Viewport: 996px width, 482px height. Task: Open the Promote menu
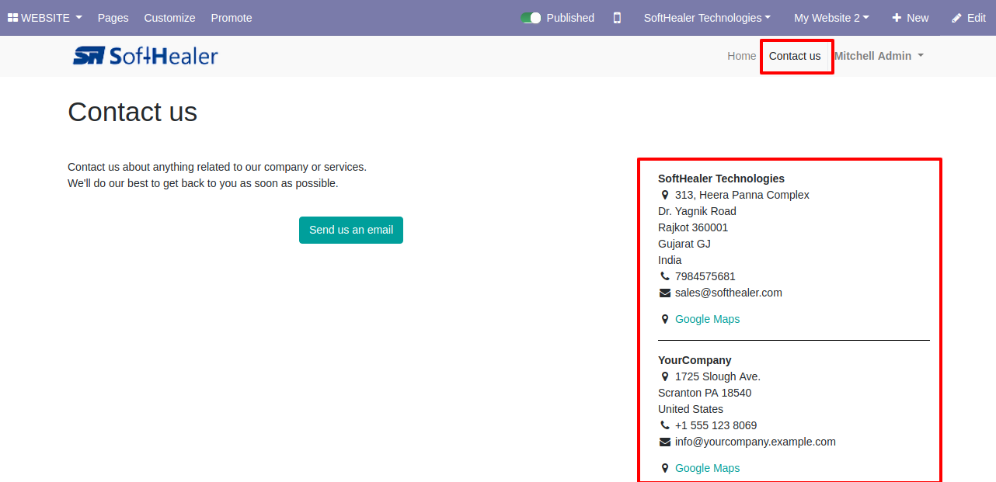pos(232,18)
